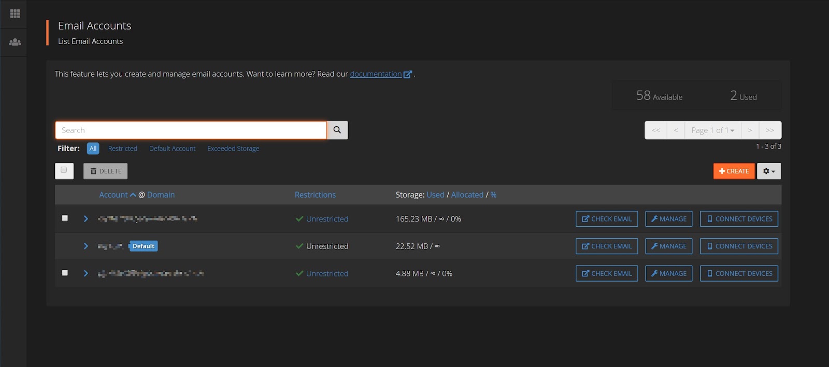Viewport: 829px width, 367px height.
Task: Open the applications grid icon in sidebar
Action: [15, 13]
